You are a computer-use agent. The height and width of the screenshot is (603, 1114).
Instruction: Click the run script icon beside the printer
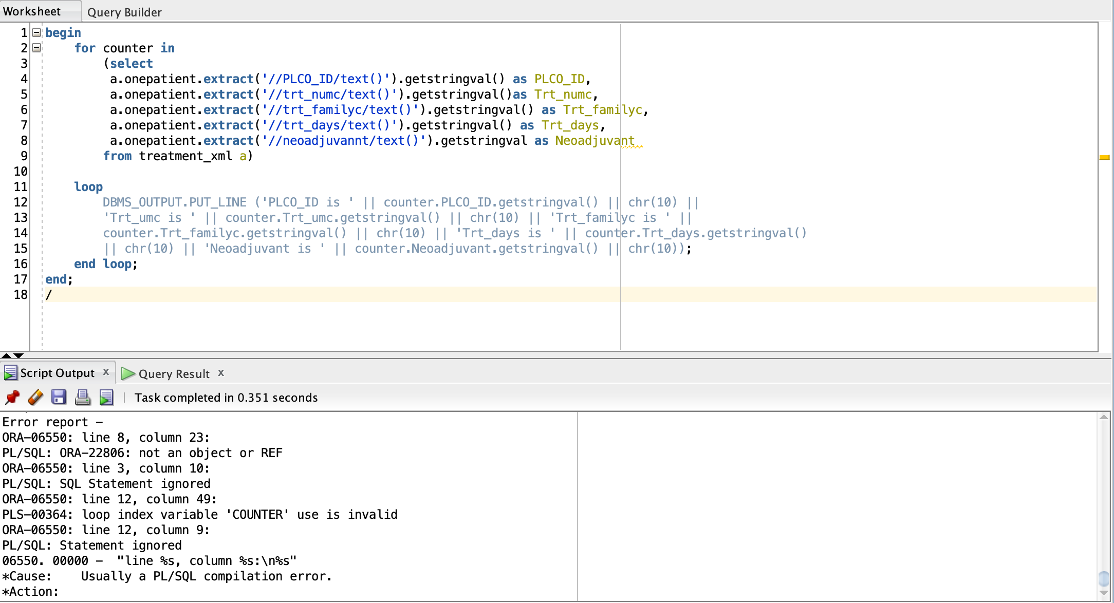tap(106, 397)
